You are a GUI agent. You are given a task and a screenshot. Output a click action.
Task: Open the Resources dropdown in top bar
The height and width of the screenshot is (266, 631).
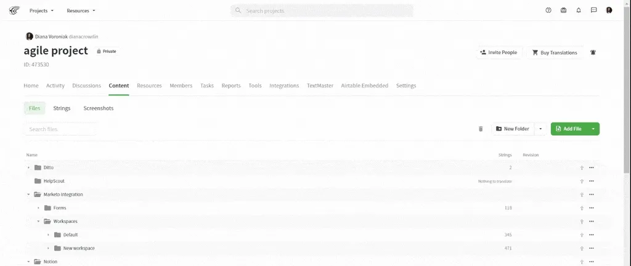pyautogui.click(x=81, y=11)
